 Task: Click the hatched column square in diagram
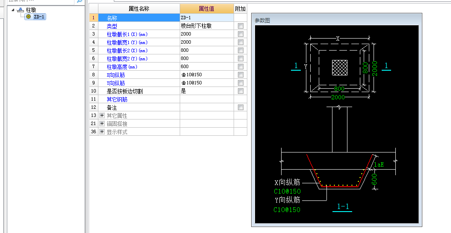[x=339, y=68]
